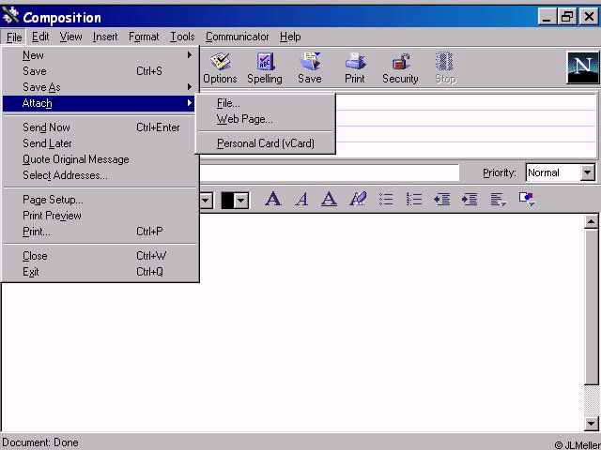Open the Edit menu
The image size is (601, 450).
click(40, 37)
